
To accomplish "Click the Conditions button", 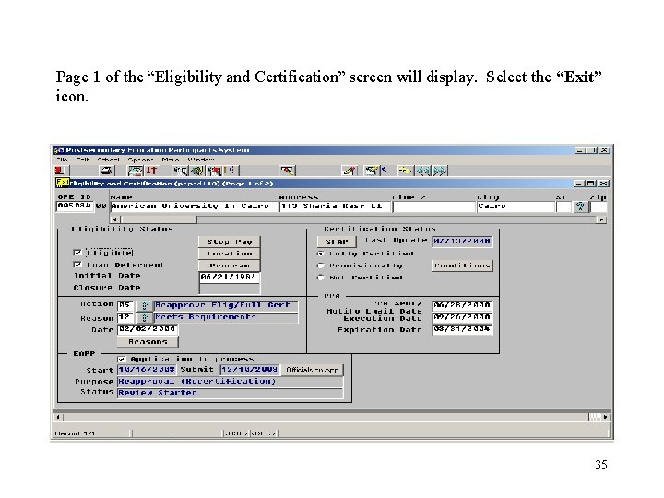I will click(x=462, y=266).
